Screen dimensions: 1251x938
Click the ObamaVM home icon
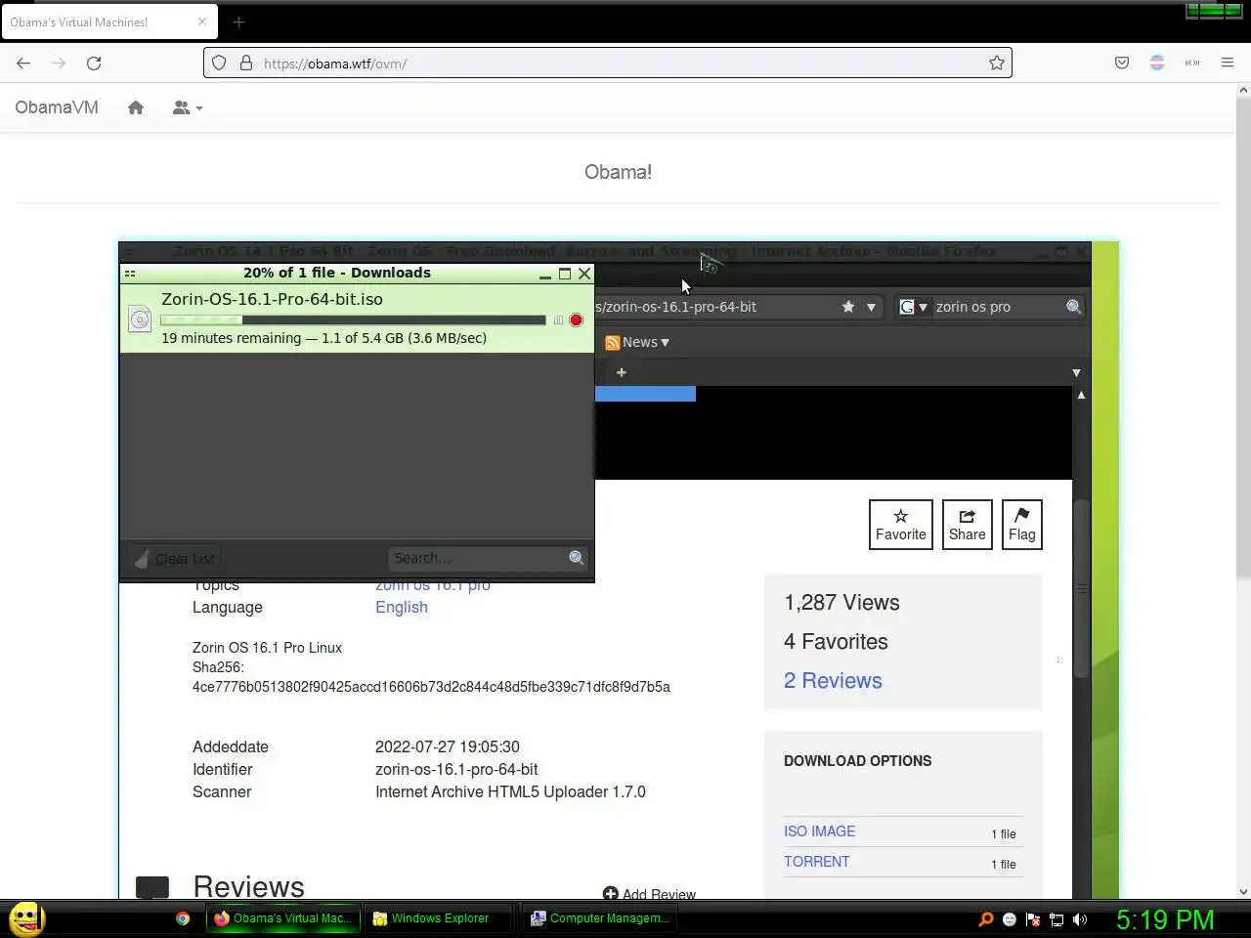tap(136, 107)
